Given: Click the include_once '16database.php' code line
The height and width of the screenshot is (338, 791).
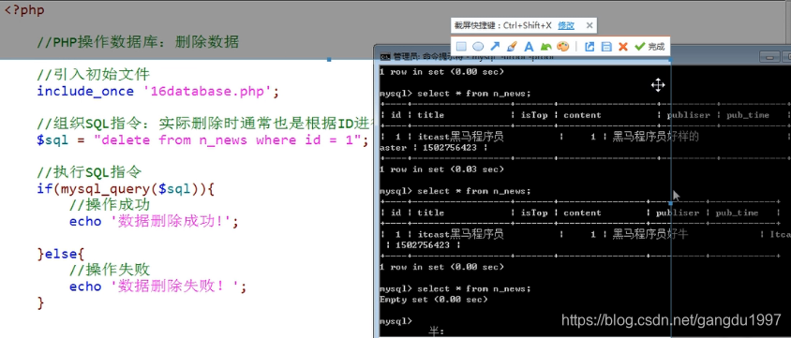Looking at the screenshot, I should pyautogui.click(x=157, y=92).
